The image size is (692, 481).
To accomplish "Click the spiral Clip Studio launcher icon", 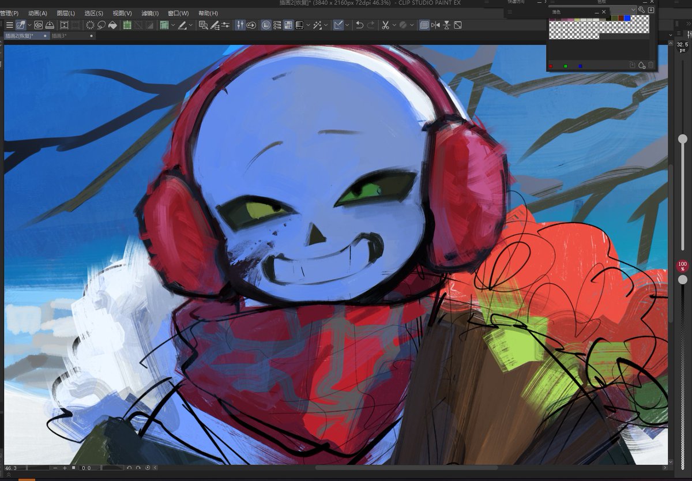I will [x=38, y=25].
